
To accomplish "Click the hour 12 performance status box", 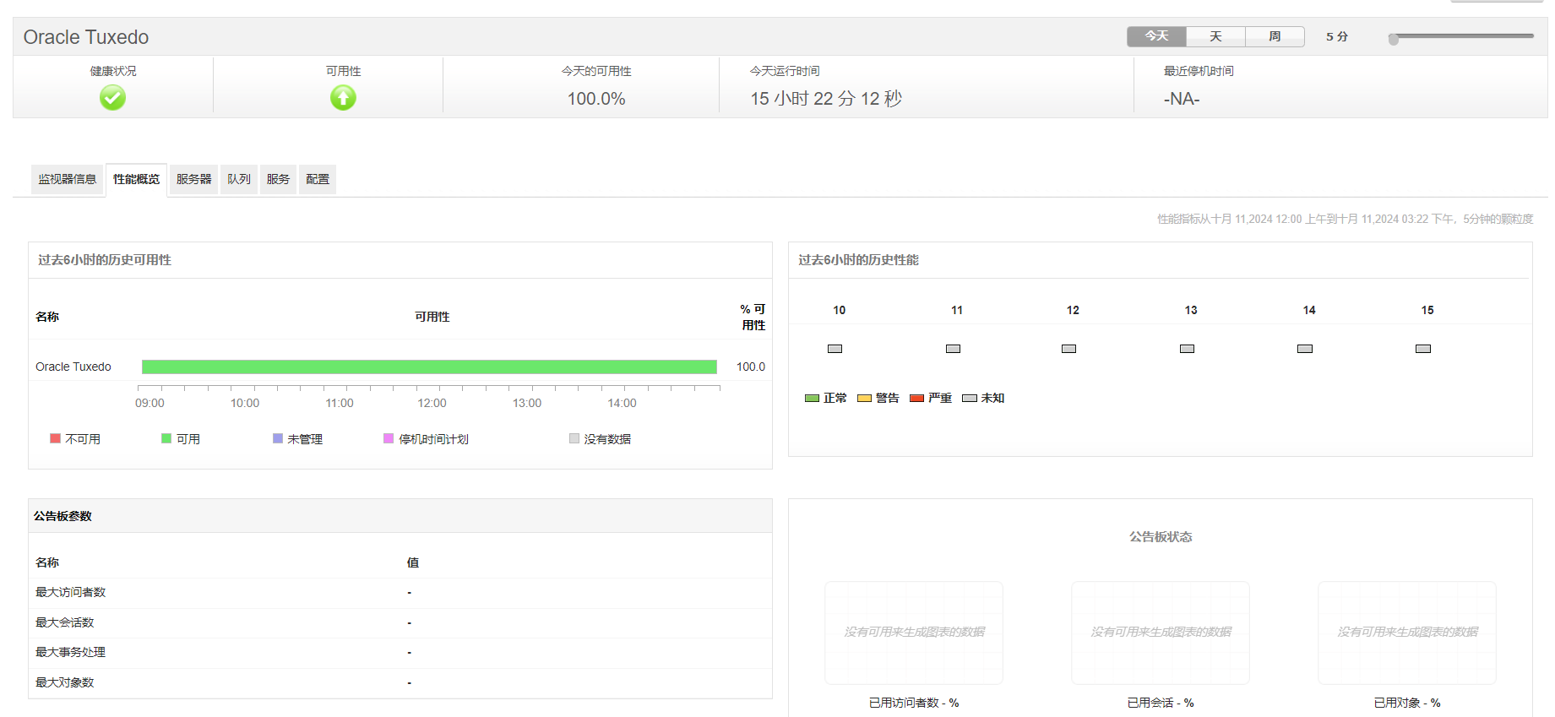I will 1069,349.
